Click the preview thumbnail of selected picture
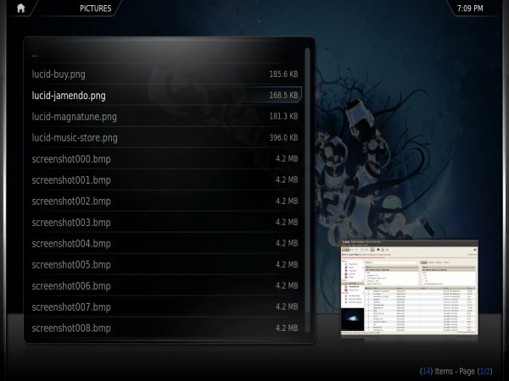This screenshot has width=509, height=381. (x=409, y=290)
